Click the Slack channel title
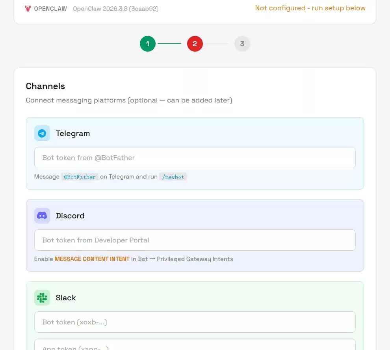Viewport: 390px width, 350px height. (66, 298)
